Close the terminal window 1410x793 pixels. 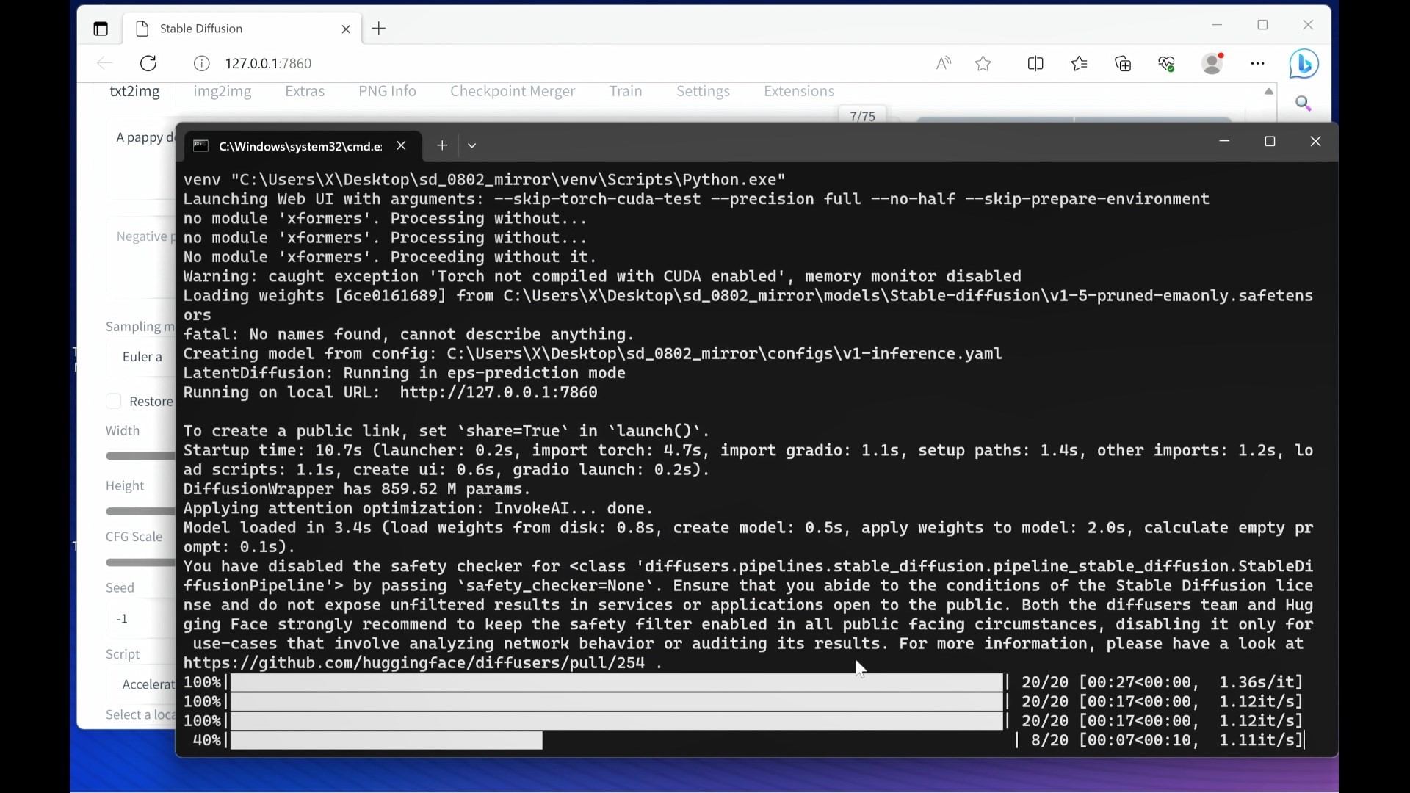[1315, 141]
